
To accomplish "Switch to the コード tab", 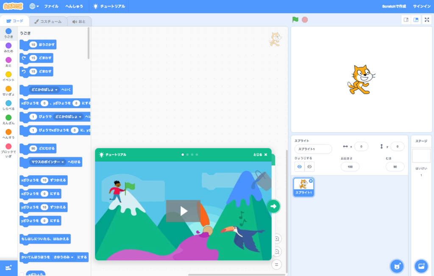I will [x=15, y=21].
